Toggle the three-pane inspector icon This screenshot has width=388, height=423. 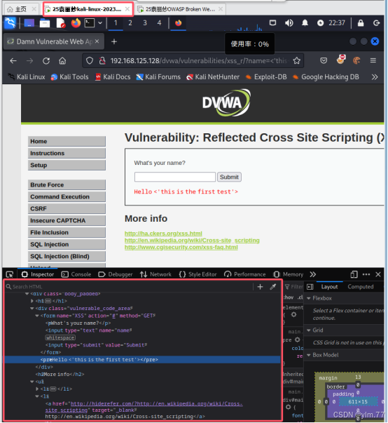[310, 287]
